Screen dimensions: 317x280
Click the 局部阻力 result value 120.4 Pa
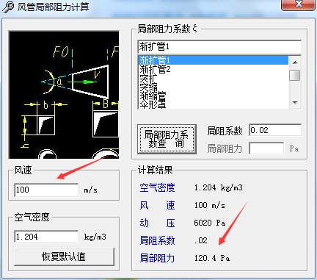pyautogui.click(x=212, y=258)
